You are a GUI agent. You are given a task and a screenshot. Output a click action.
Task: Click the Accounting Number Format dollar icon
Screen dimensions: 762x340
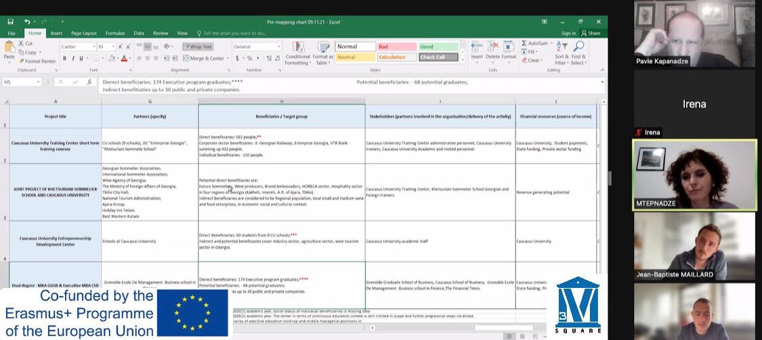click(x=238, y=58)
